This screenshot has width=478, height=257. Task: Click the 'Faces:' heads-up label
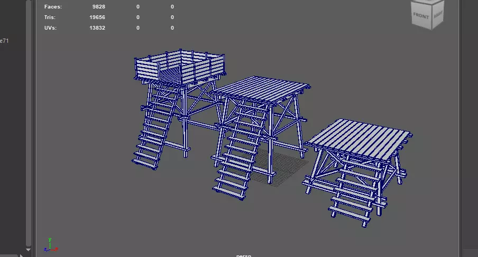[x=53, y=7]
